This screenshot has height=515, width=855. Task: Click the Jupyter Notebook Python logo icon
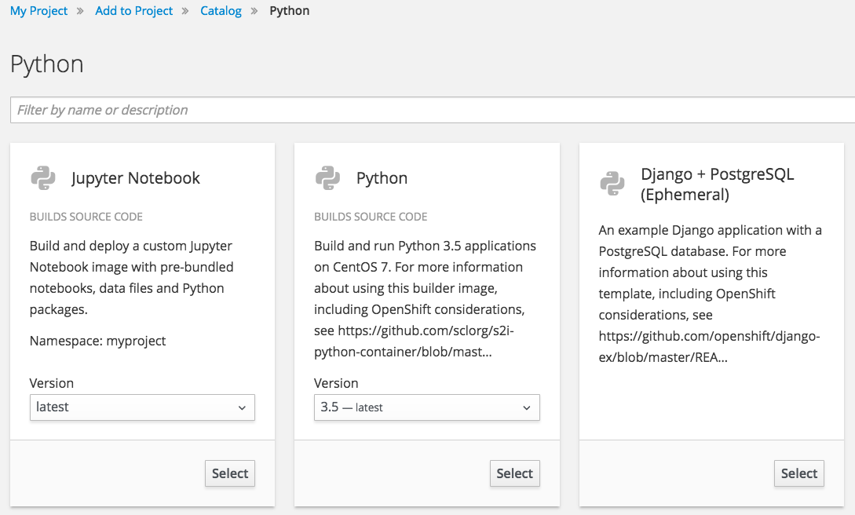43,178
